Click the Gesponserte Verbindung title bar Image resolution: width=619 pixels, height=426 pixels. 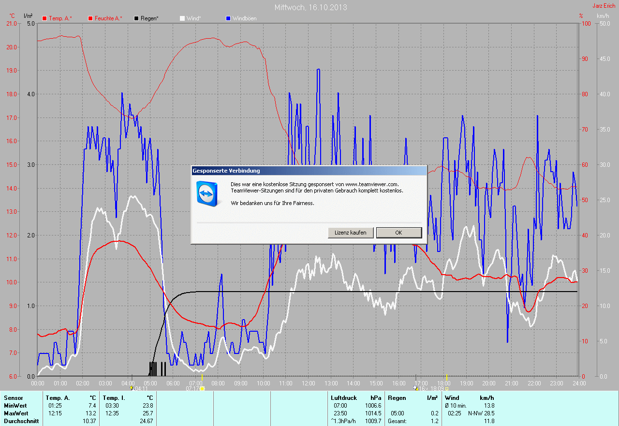tap(309, 171)
